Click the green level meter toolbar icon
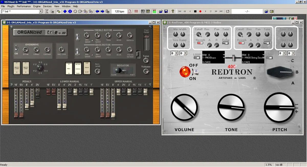Screen dimensions: 307x167 (155, 12)
